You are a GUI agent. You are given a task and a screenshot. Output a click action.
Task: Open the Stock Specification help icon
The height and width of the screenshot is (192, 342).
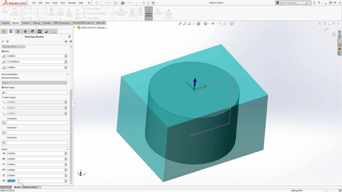(x=69, y=37)
